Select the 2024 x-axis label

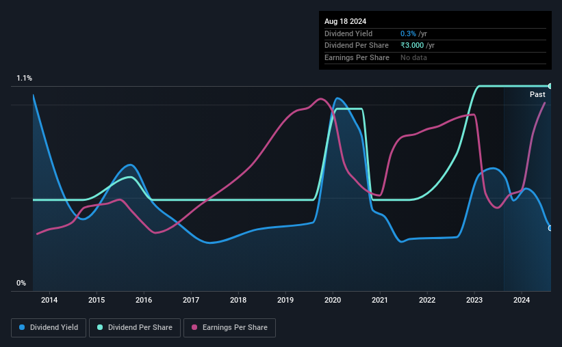[x=522, y=300]
